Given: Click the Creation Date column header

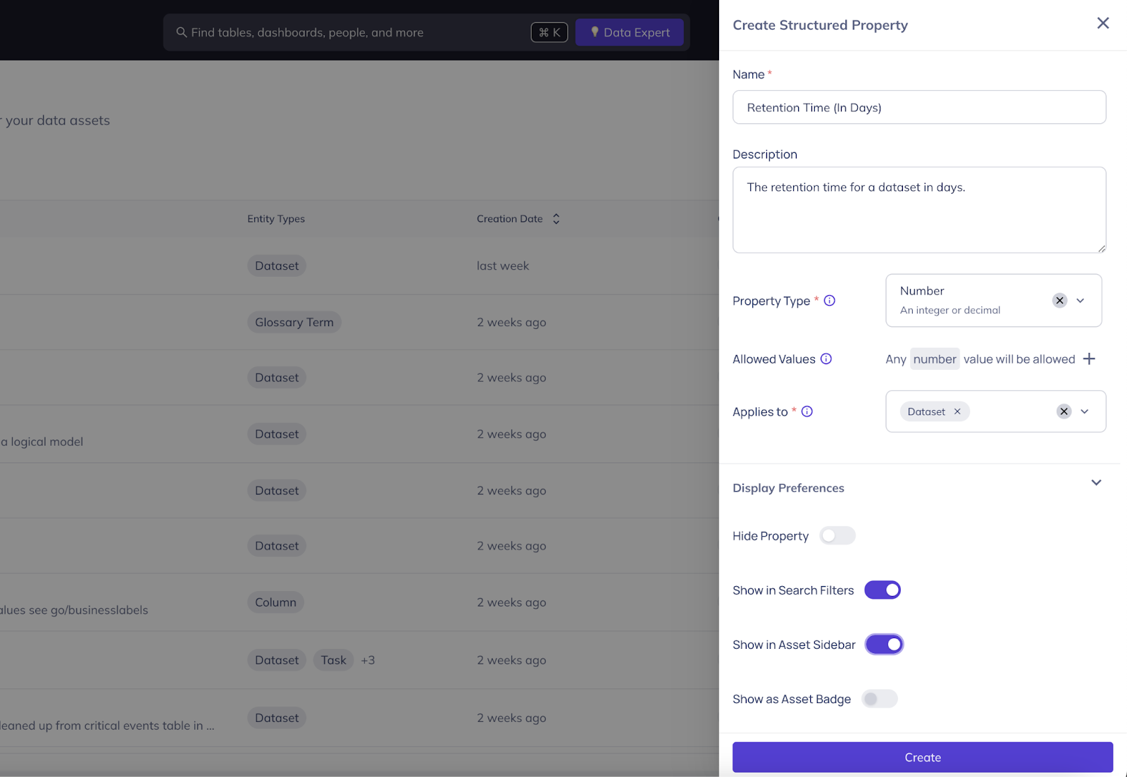Looking at the screenshot, I should pos(510,219).
